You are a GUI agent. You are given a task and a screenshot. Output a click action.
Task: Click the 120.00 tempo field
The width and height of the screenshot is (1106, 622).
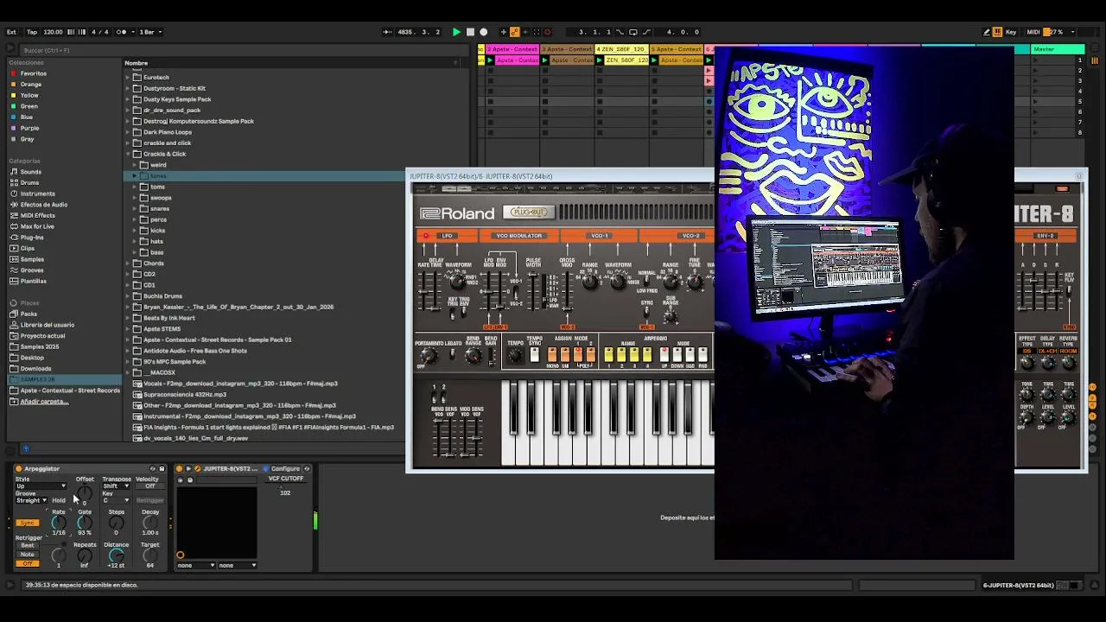(53, 32)
